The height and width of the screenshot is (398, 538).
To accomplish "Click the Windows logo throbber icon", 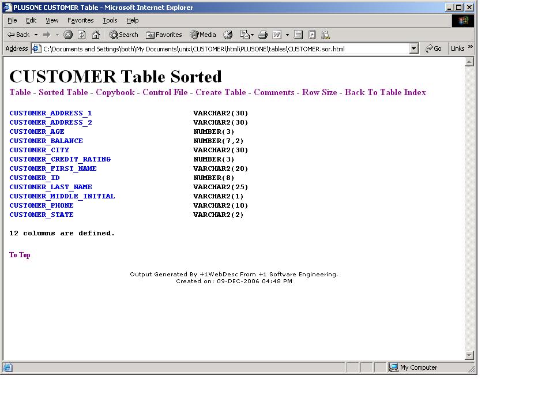I will point(463,21).
